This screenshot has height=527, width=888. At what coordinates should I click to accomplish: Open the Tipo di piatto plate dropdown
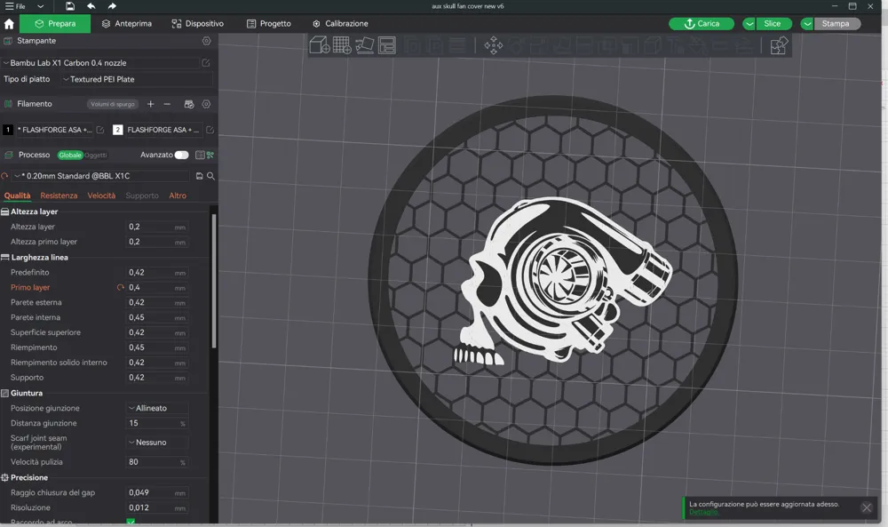click(137, 79)
